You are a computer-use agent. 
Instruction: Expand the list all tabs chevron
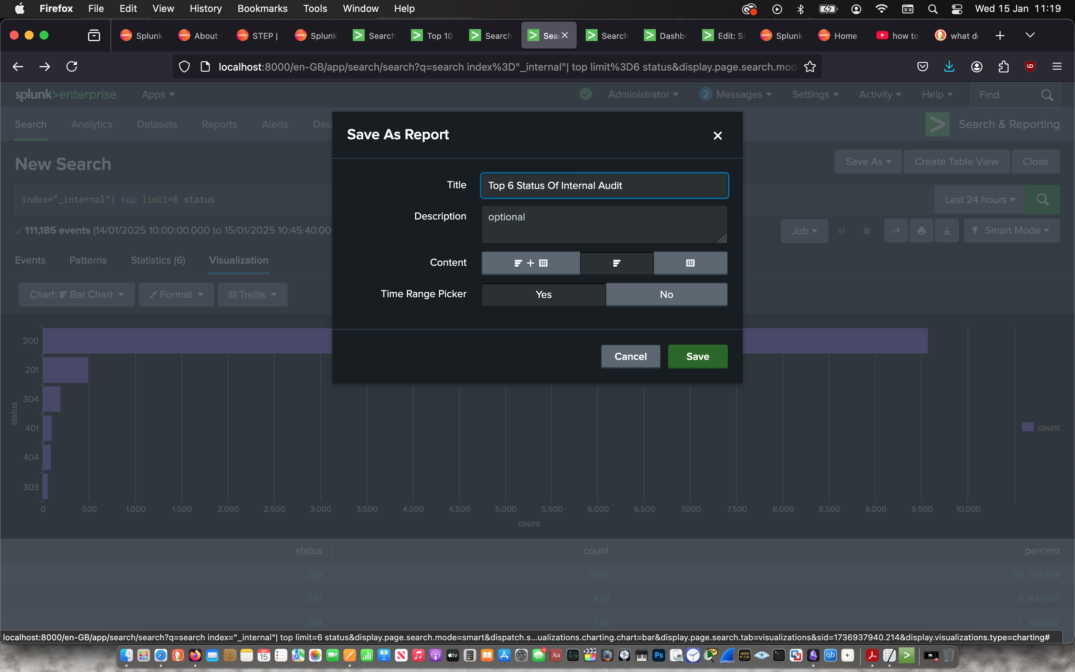tap(1030, 35)
